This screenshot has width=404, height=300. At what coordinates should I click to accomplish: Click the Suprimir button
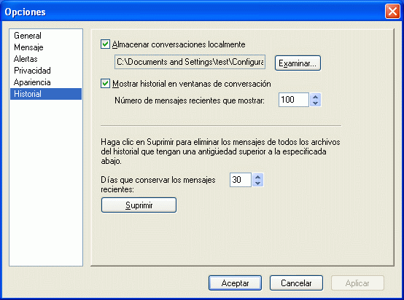(139, 205)
